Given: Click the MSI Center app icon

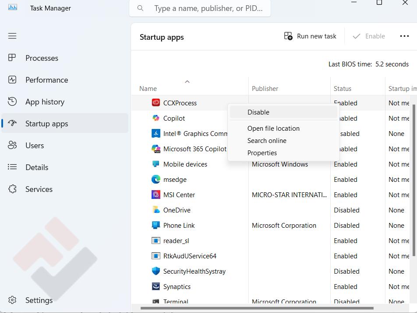Looking at the screenshot, I should coord(155,195).
